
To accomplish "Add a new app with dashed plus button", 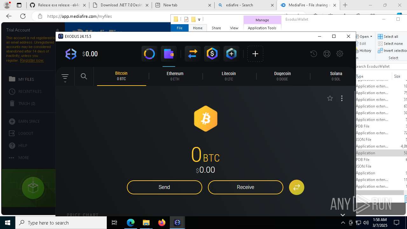I will (255, 54).
